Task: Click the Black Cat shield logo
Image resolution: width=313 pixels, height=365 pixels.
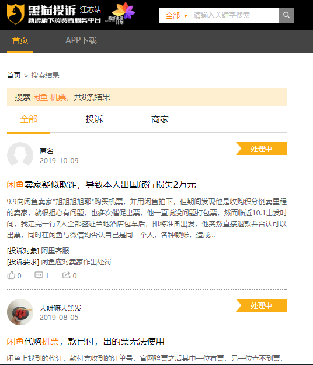Action: tap(16, 14)
